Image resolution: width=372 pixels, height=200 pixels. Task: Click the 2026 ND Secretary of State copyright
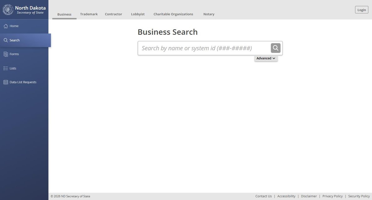tap(70, 196)
